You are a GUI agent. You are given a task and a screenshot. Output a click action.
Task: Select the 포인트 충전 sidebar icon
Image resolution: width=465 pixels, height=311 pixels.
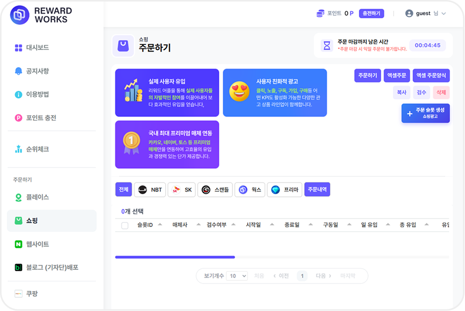[19, 118]
